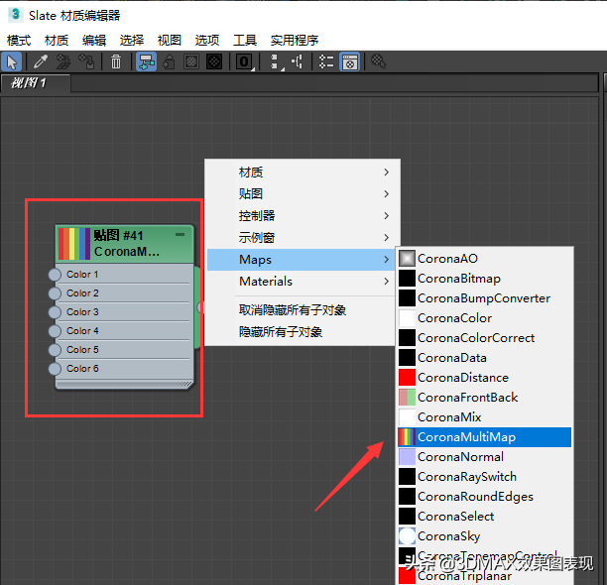Choose 取消隐藏所有子对象 from context menu
The height and width of the screenshot is (585, 607).
coord(301,310)
